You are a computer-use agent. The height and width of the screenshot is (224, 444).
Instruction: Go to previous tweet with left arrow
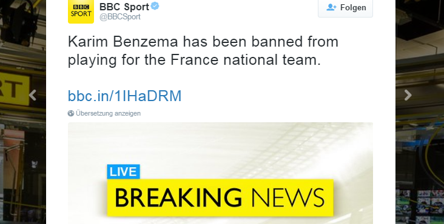coord(33,95)
